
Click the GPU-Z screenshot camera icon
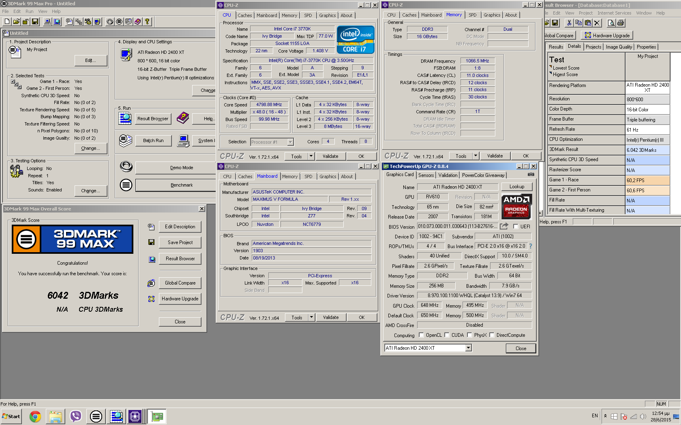tap(531, 174)
